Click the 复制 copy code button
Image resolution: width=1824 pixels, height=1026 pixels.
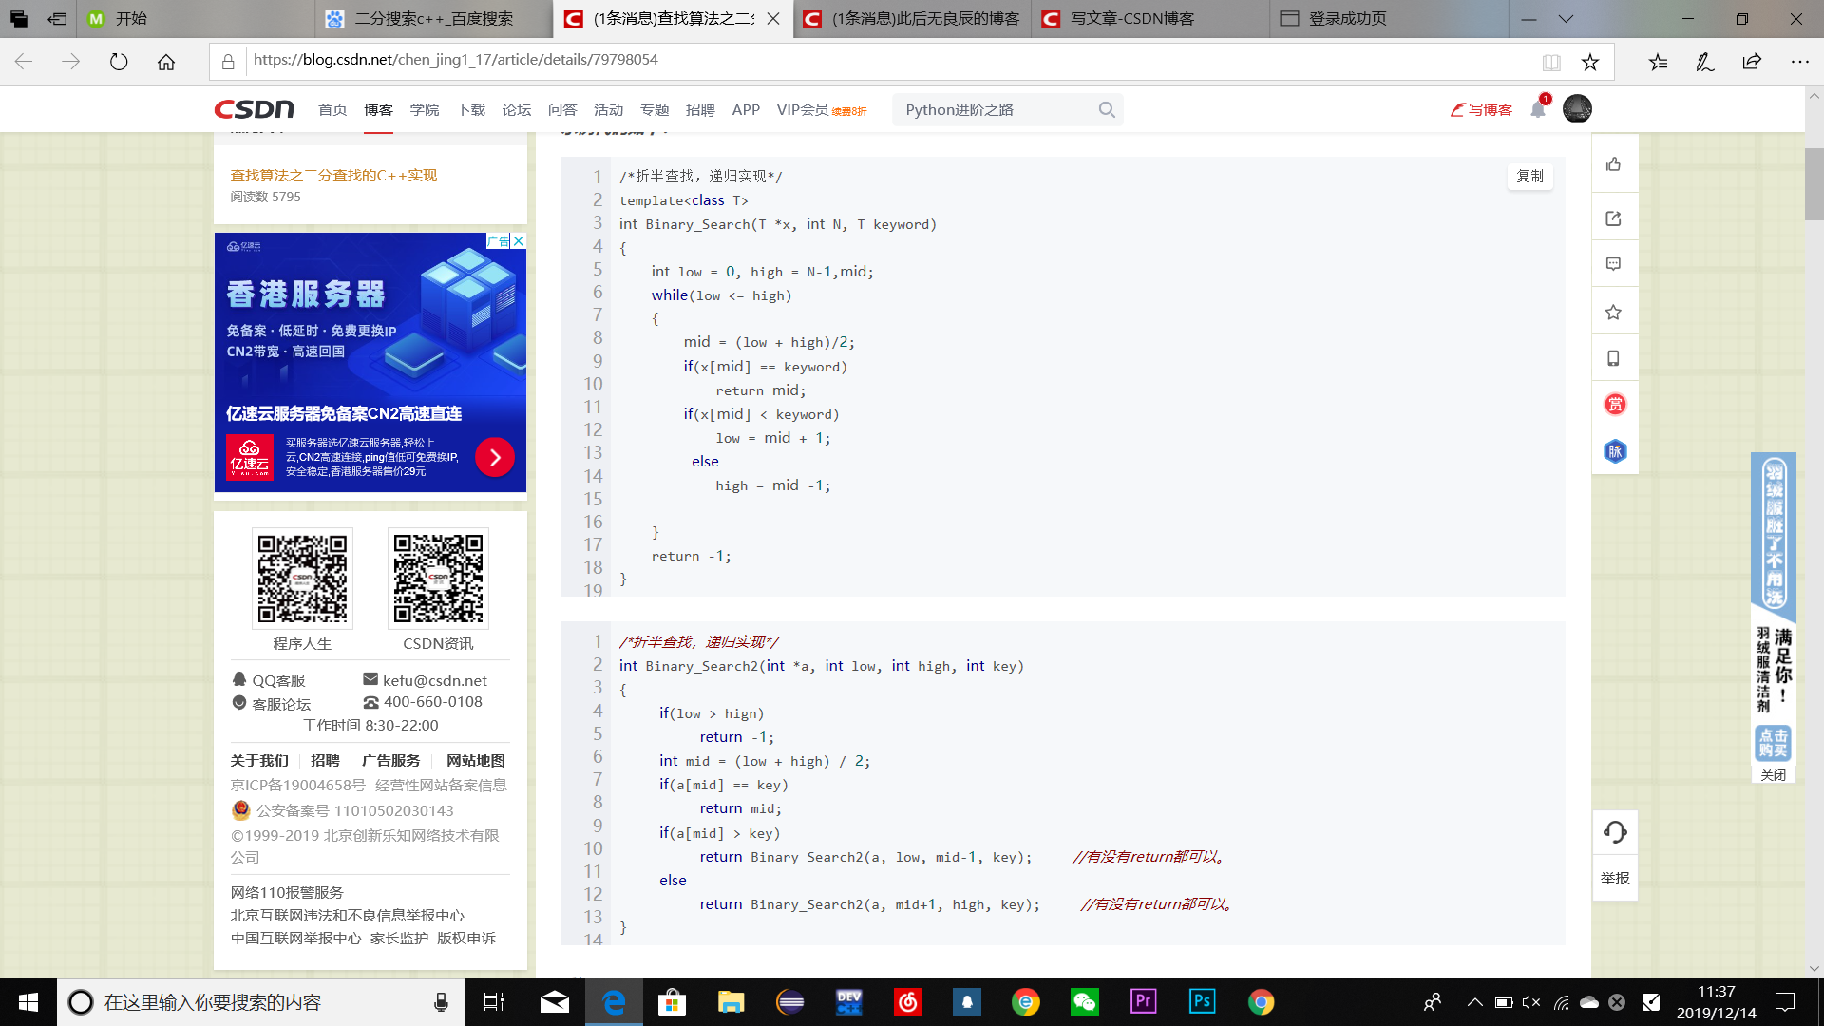coord(1529,177)
